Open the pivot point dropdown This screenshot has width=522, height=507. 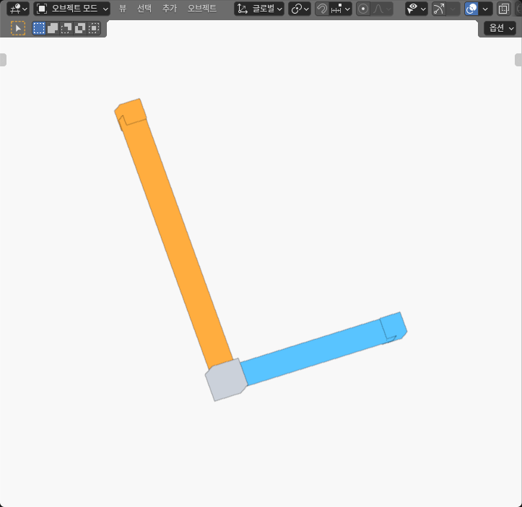pos(300,9)
